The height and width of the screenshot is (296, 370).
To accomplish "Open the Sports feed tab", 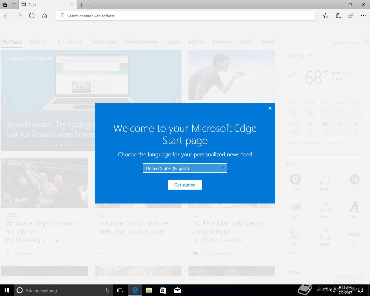I will 173,42.
